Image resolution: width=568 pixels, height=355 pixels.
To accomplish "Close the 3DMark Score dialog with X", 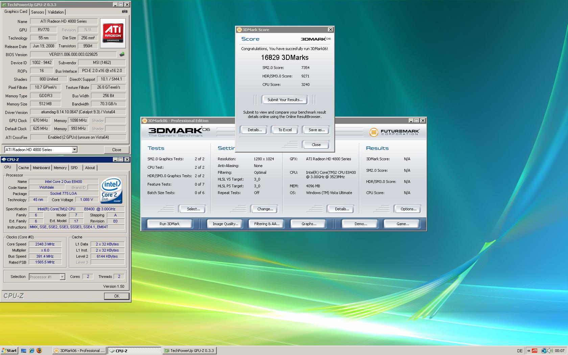I will (x=331, y=30).
